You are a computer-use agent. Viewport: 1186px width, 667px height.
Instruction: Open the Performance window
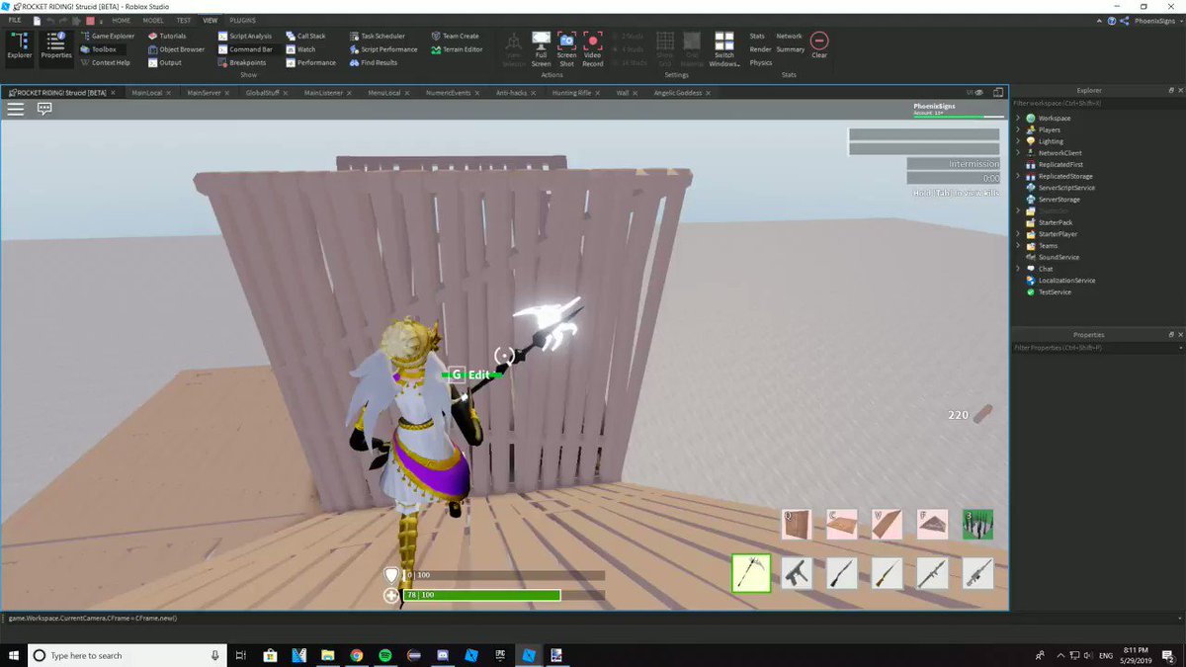(x=310, y=62)
